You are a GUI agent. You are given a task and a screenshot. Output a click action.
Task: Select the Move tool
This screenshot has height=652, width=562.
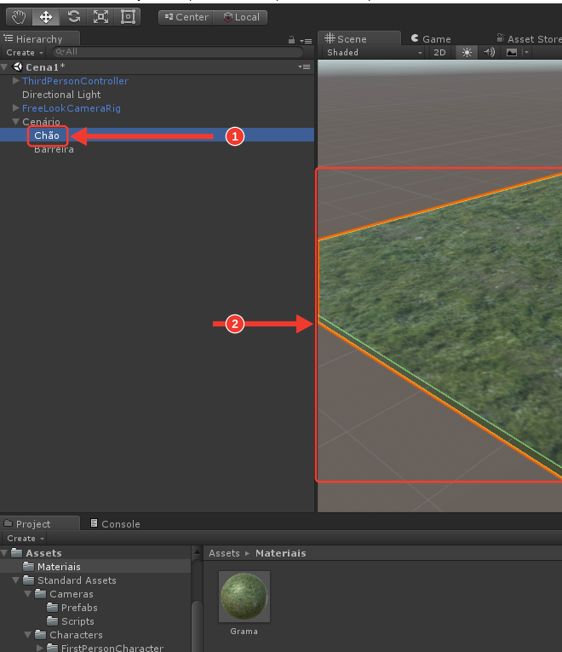(x=46, y=17)
